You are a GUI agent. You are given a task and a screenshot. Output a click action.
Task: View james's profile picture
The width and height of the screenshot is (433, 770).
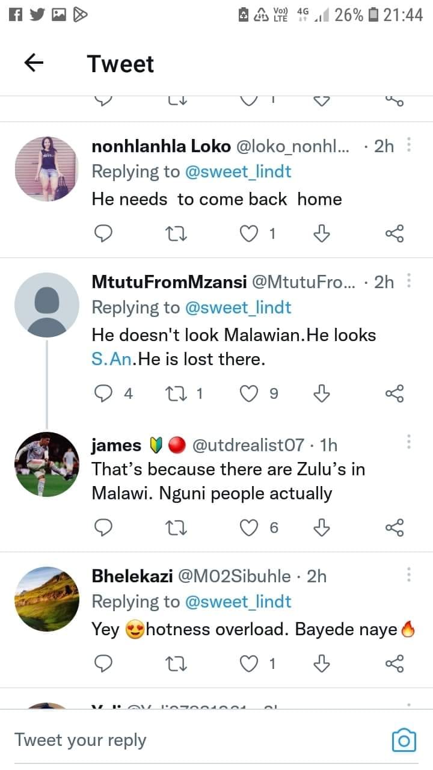[47, 464]
